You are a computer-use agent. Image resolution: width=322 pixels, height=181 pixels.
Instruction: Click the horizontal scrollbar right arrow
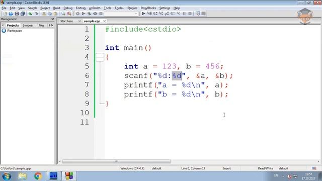[x=318, y=161]
